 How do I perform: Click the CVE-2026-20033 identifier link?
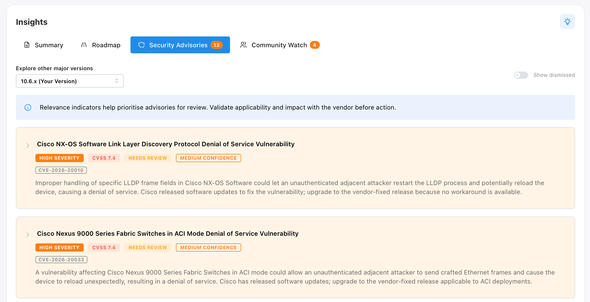click(x=61, y=259)
